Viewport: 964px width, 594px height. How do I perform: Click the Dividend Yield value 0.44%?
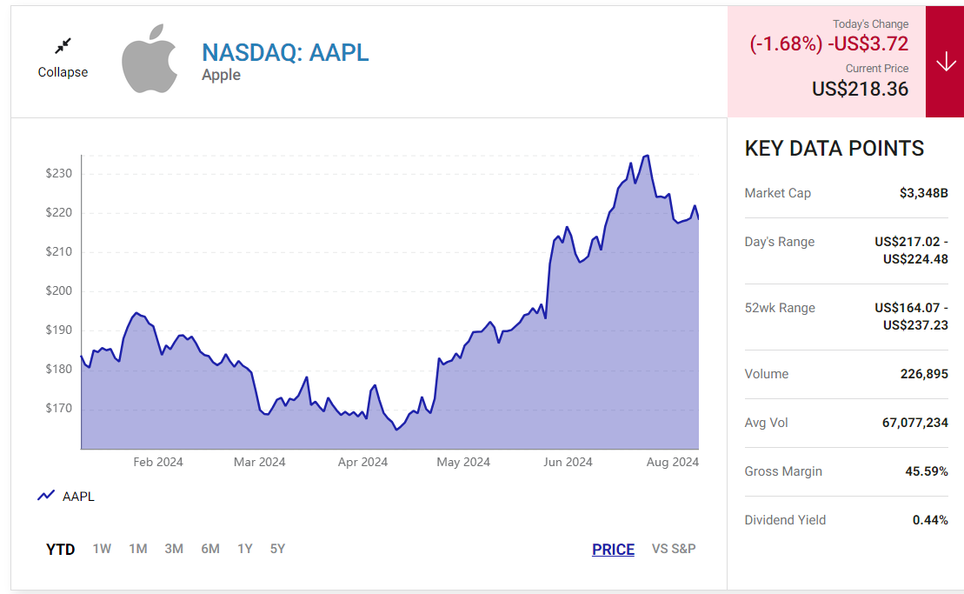click(930, 520)
